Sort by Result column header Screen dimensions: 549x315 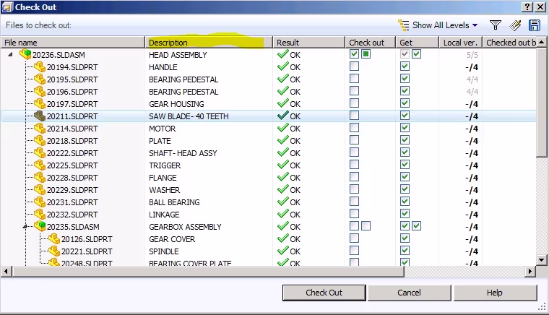click(x=309, y=43)
